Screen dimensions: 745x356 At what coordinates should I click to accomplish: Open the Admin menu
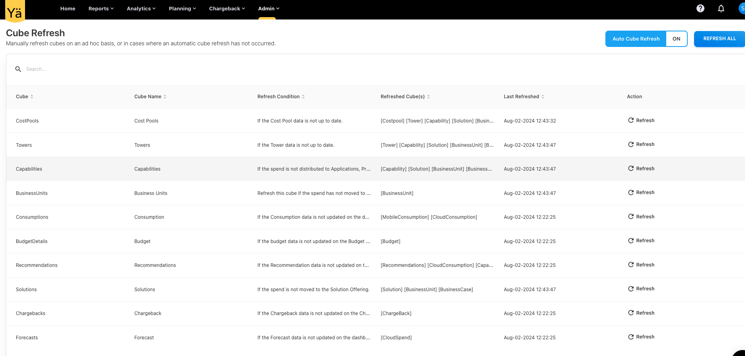[x=268, y=8]
